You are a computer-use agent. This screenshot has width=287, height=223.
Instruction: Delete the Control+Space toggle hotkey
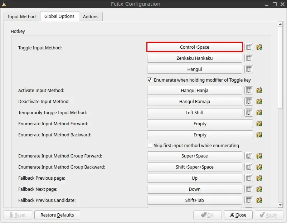[x=249, y=47]
